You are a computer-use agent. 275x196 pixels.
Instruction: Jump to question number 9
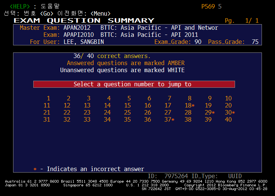(210, 99)
